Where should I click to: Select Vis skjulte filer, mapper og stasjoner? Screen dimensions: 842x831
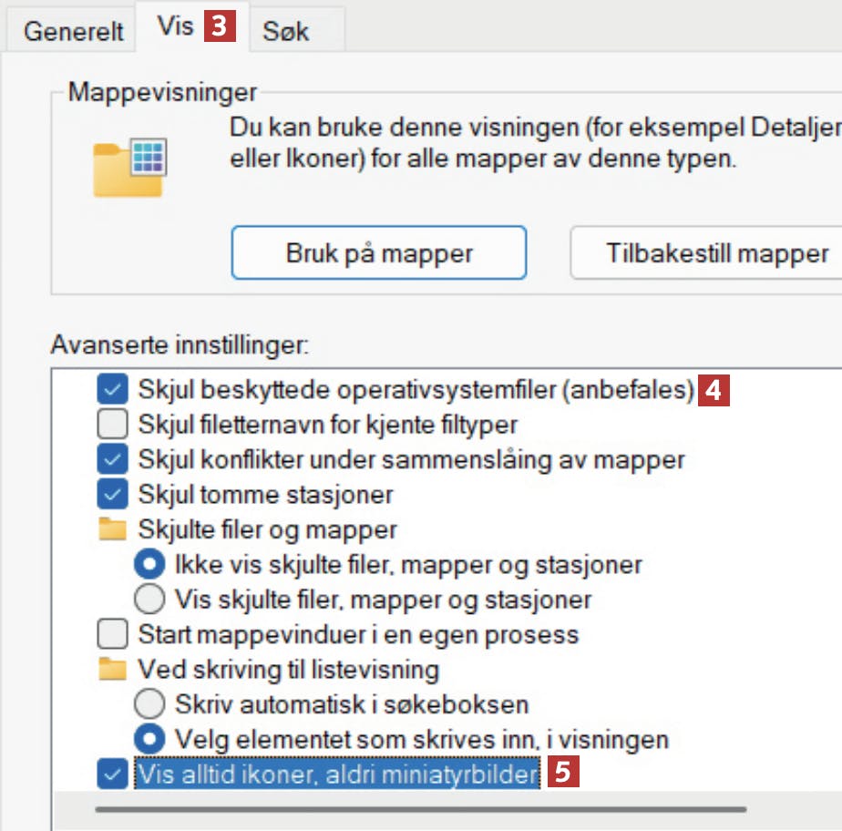click(x=149, y=600)
